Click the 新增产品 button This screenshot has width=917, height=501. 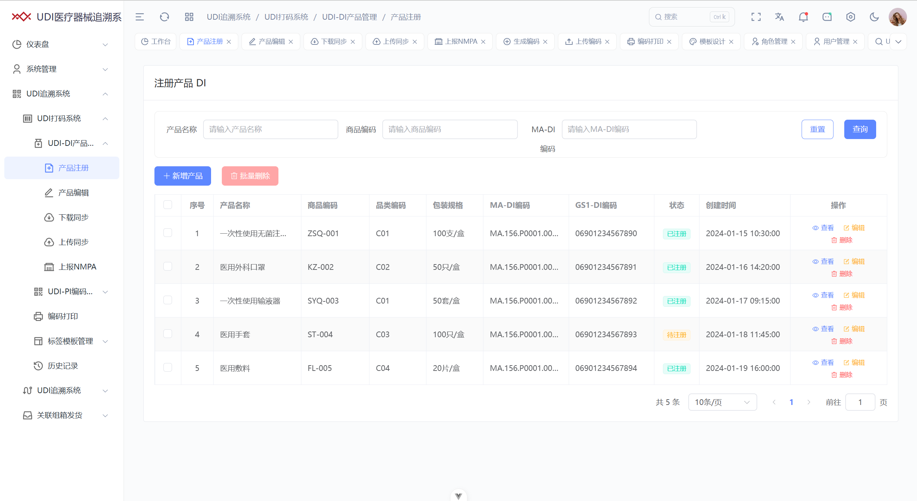tap(183, 176)
